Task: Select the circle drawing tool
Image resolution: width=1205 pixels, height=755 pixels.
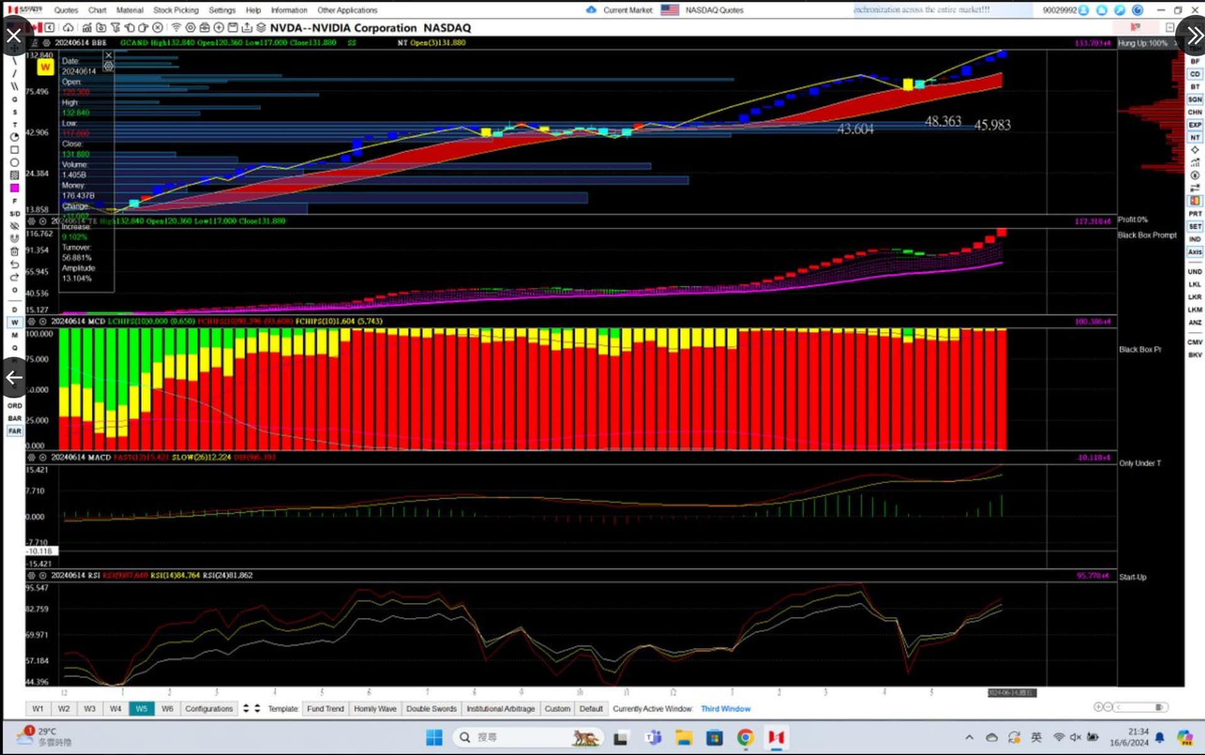Action: click(14, 163)
